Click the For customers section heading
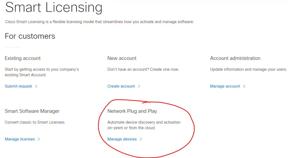Viewport: 292px width, 158px height. coord(30,36)
